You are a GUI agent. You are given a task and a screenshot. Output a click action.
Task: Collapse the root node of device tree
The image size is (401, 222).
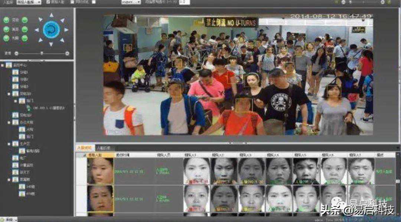pos(3,65)
